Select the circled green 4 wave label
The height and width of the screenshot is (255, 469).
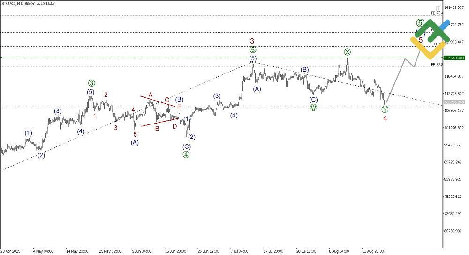click(186, 154)
